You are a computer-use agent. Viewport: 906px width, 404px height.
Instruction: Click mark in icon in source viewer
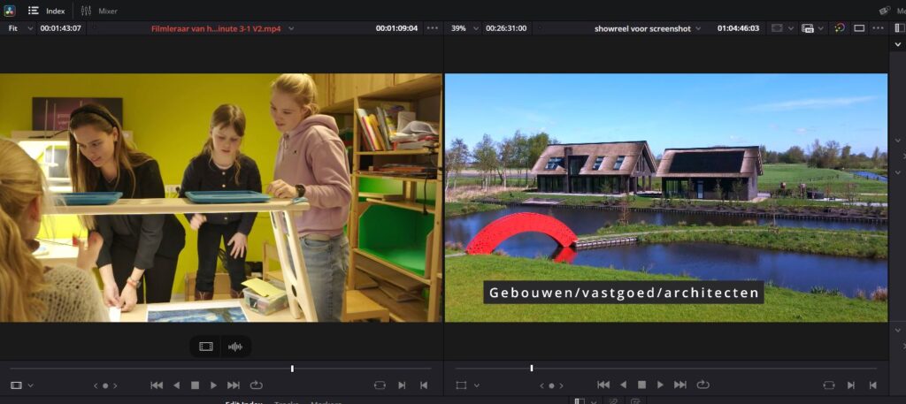(x=403, y=385)
